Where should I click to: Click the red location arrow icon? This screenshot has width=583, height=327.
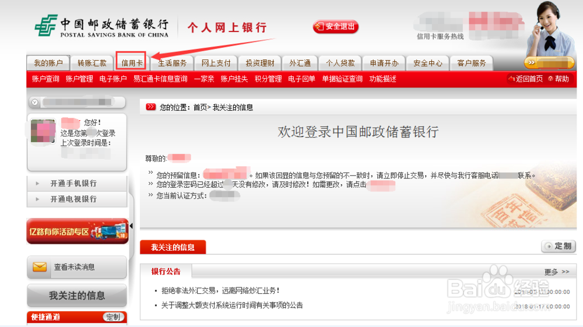tap(150, 107)
